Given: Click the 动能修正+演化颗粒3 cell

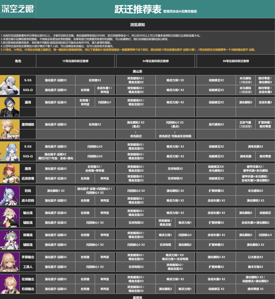Looking at the screenshot, I should pos(255,279).
